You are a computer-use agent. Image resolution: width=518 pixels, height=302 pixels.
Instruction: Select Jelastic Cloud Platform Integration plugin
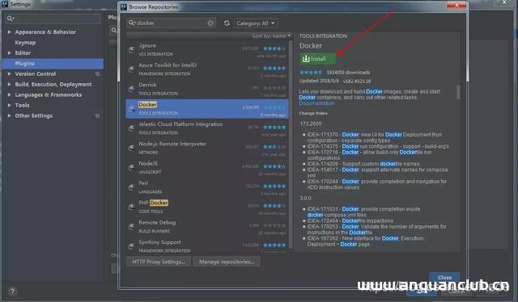[207, 128]
